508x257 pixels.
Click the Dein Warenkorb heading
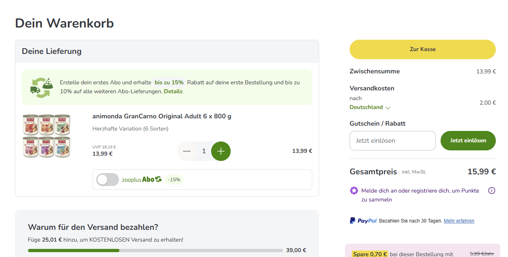point(65,23)
